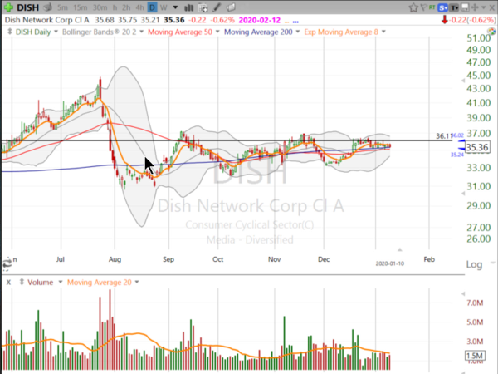Image resolution: width=498 pixels, height=374 pixels.
Task: Click the Volume pane label
Action: tap(41, 283)
